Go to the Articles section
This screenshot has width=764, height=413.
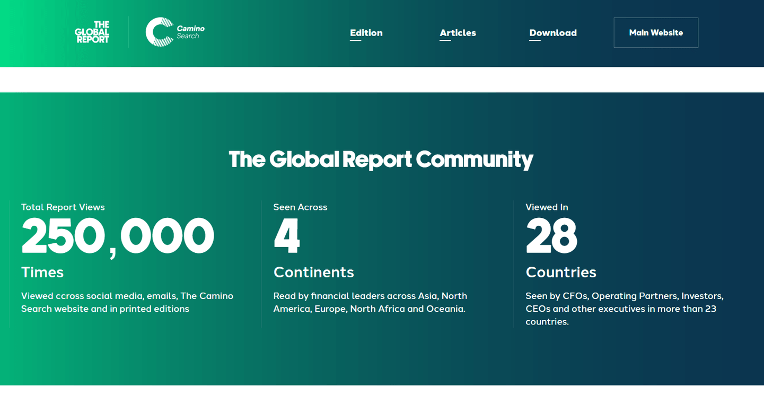point(458,33)
